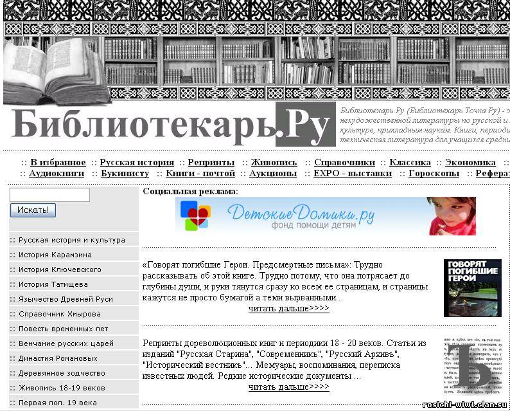Select Первая пол. 19 века sidebar item

pyautogui.click(x=74, y=403)
